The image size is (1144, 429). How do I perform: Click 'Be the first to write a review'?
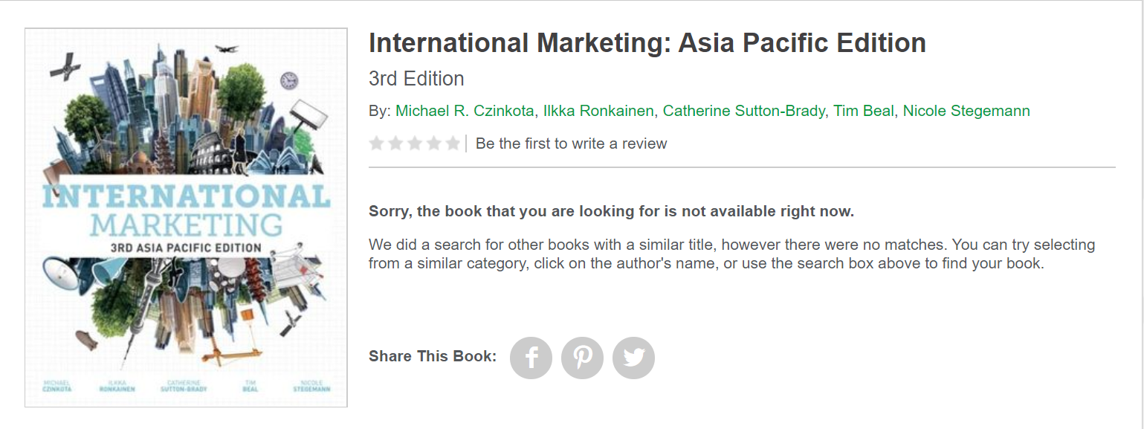[571, 143]
